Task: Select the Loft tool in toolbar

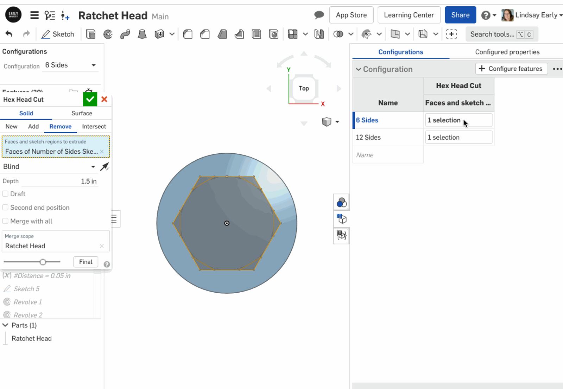Action: pos(142,34)
